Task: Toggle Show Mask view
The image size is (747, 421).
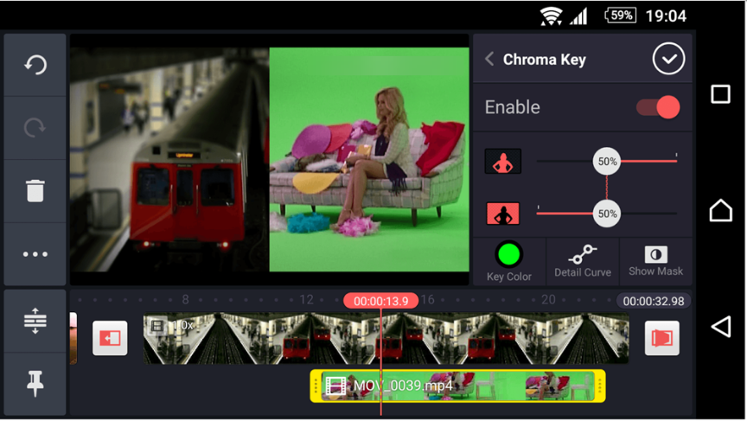Action: (x=655, y=260)
